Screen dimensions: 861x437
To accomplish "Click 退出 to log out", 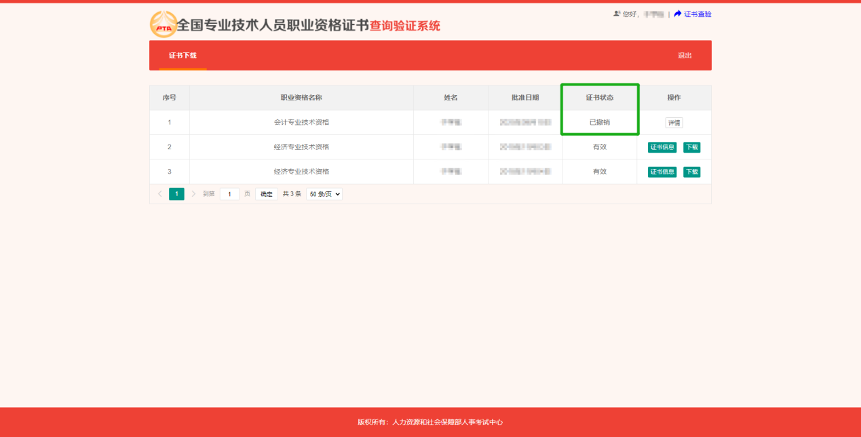I will point(686,55).
